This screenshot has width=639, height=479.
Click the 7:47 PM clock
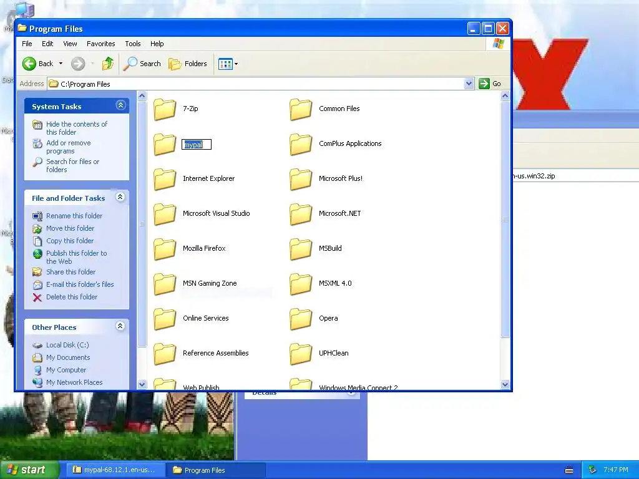[616, 470]
